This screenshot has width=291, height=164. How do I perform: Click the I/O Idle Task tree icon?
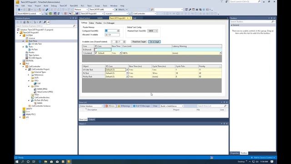point(30,44)
